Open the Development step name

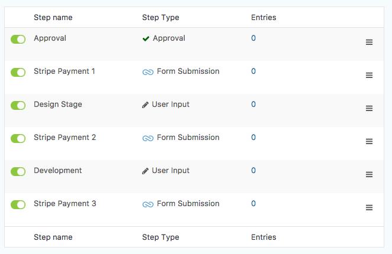pyautogui.click(x=57, y=171)
